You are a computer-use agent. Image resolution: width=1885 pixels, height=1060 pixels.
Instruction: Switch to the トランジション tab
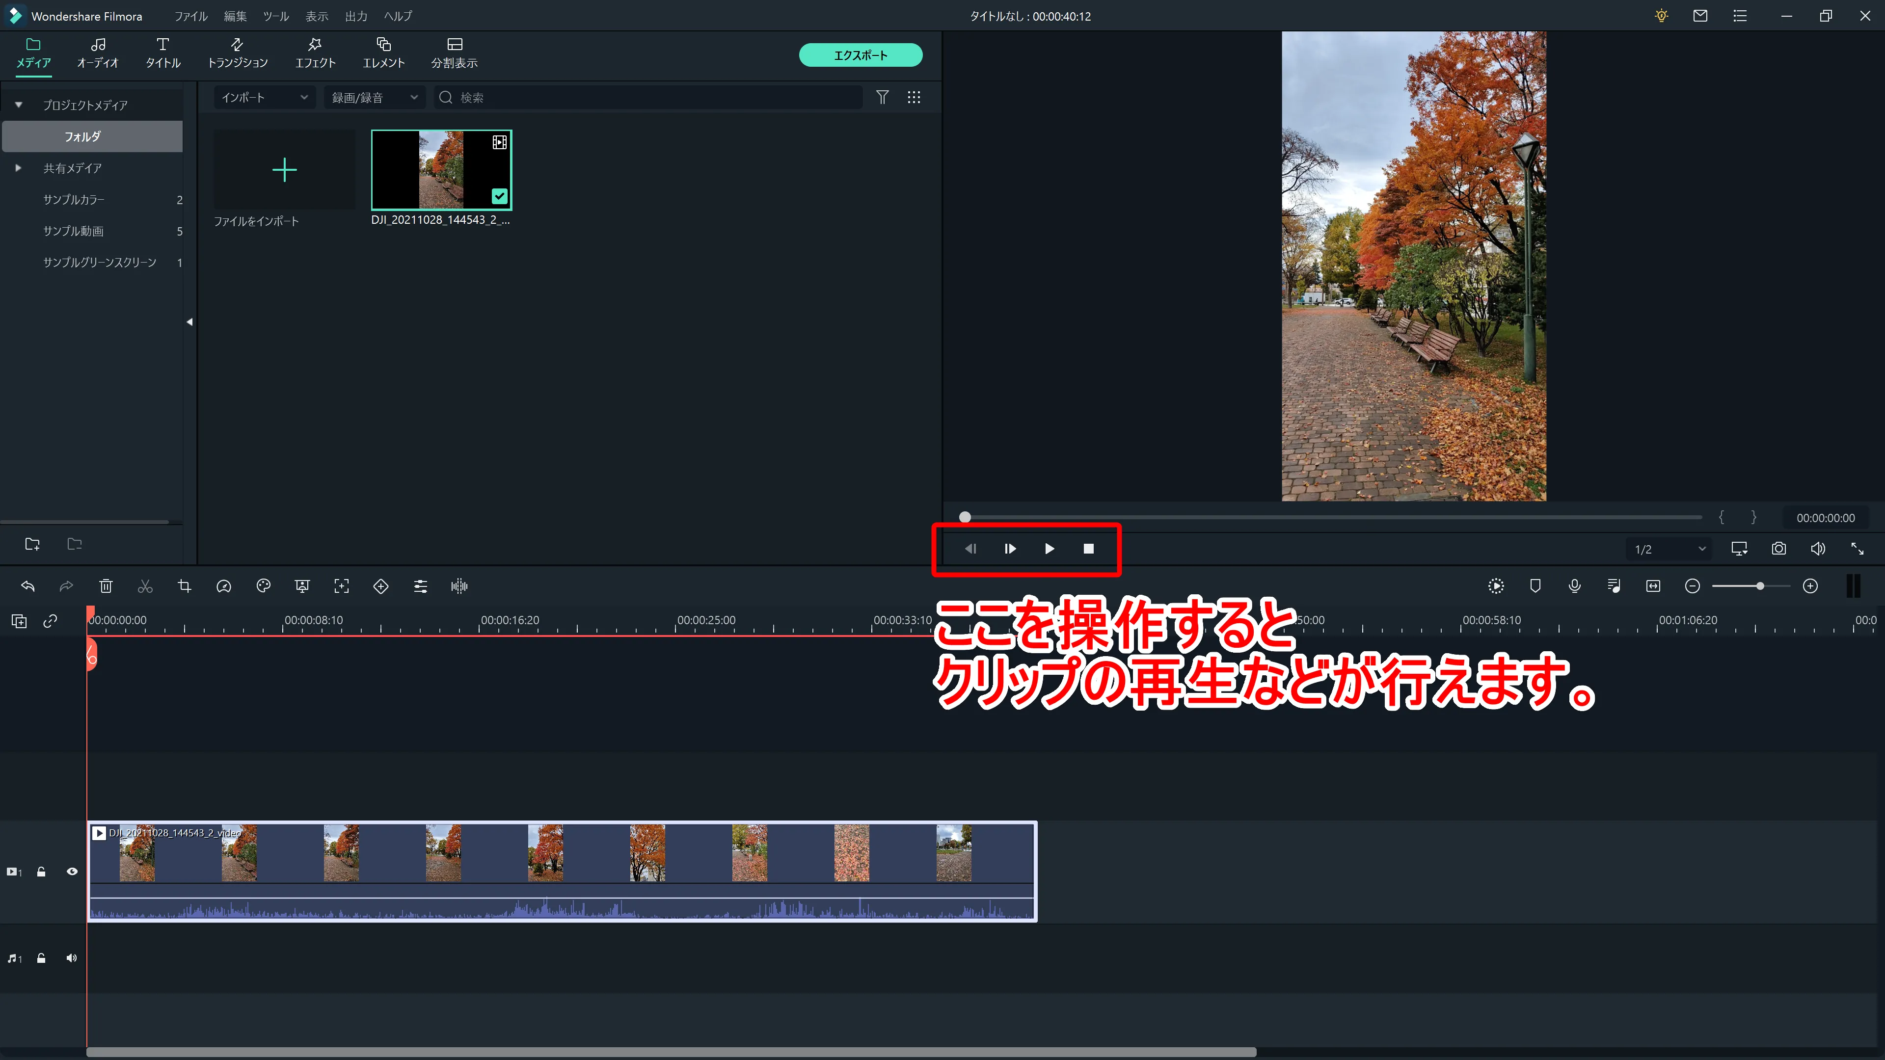tap(237, 53)
